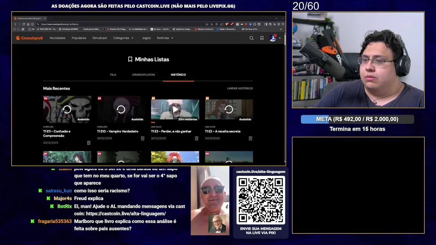Delete T1 E2 A receita secreta entry

[250, 138]
